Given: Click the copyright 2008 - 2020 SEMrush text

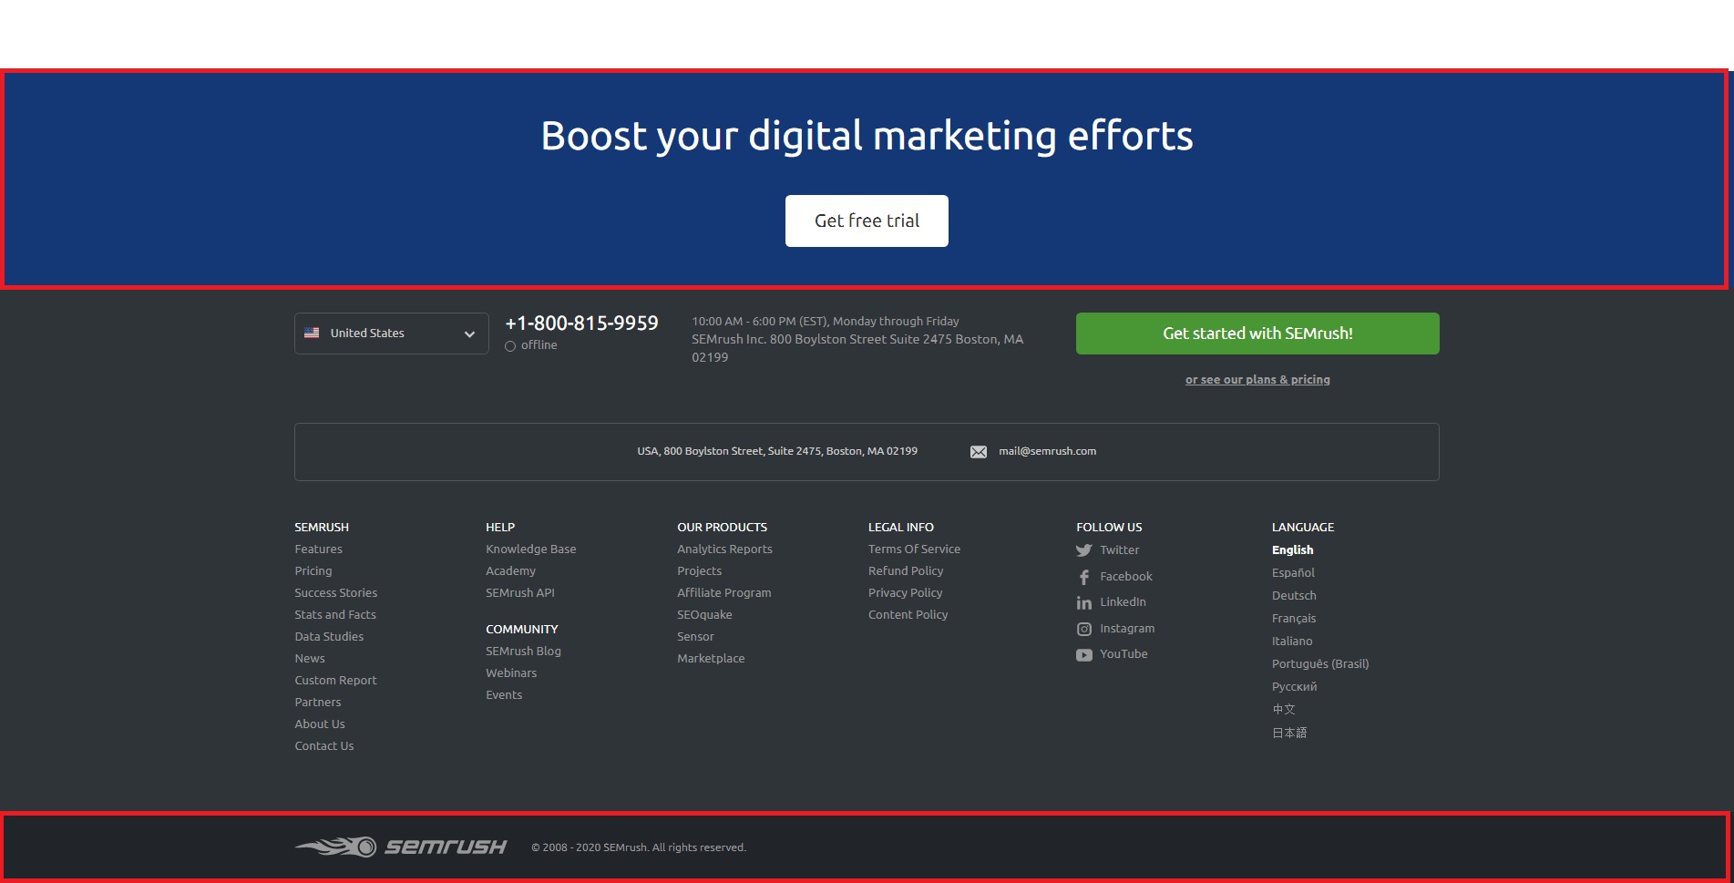Looking at the screenshot, I should pos(639,847).
